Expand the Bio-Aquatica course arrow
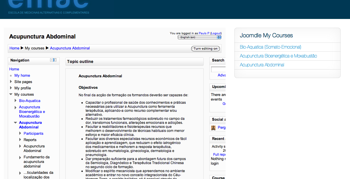 pos(16,101)
